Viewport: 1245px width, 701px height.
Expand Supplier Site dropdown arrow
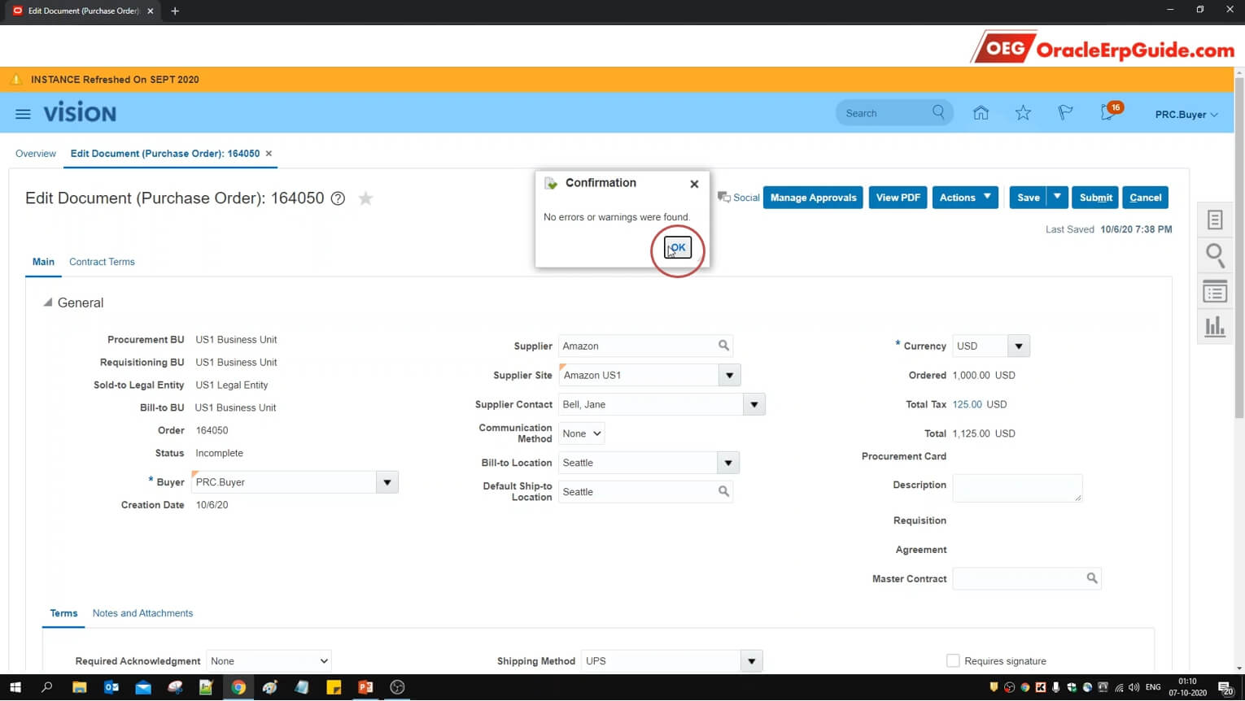729,375
